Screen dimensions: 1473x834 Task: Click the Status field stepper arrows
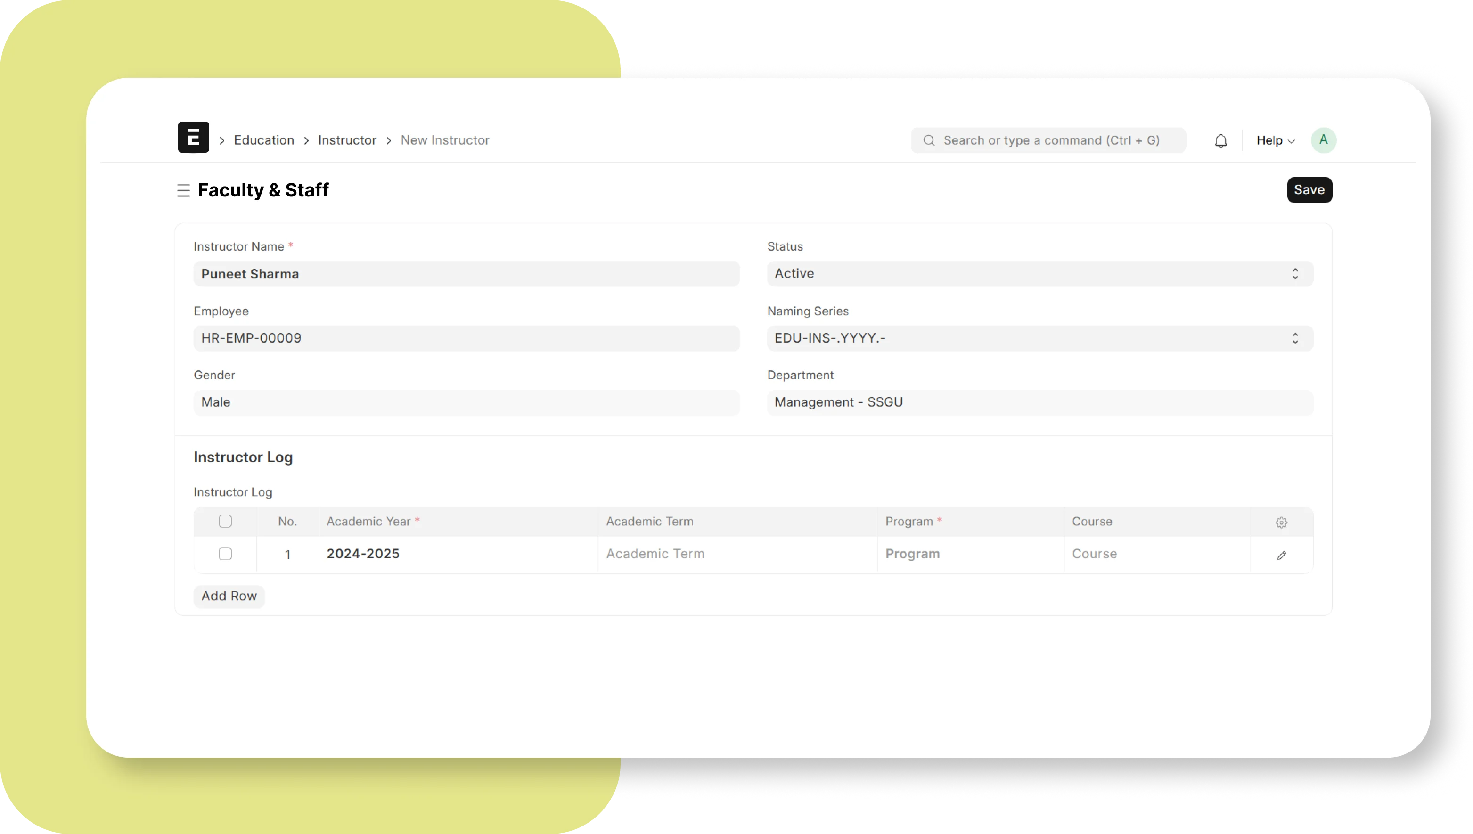coord(1295,273)
